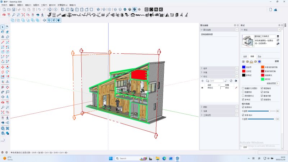Viewport: 288px width, 162px height.
Task: Expand the 工具向导 panel section
Action: coord(207,115)
